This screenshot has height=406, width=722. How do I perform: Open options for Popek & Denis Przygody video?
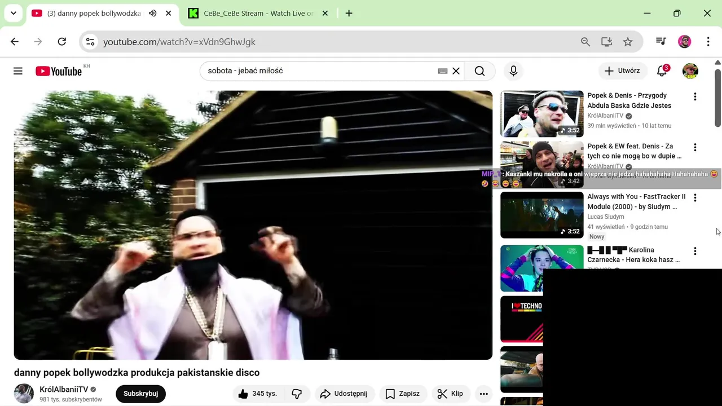[695, 96]
